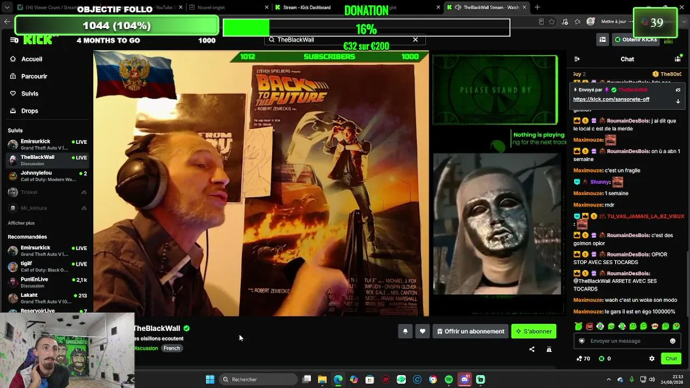Click the channel points 70 icon
The image size is (690, 388).
point(583,358)
